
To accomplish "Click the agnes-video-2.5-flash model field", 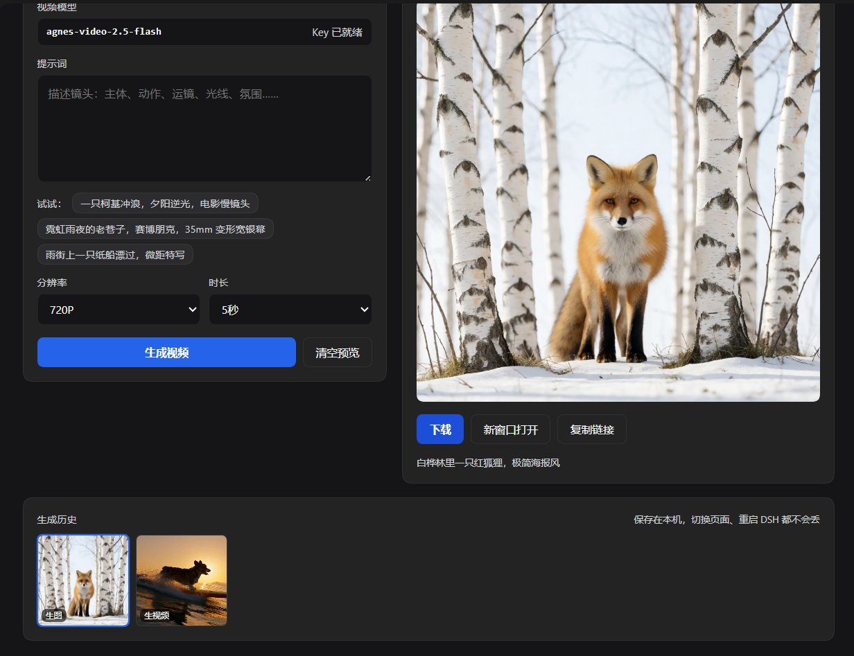I will pos(204,32).
